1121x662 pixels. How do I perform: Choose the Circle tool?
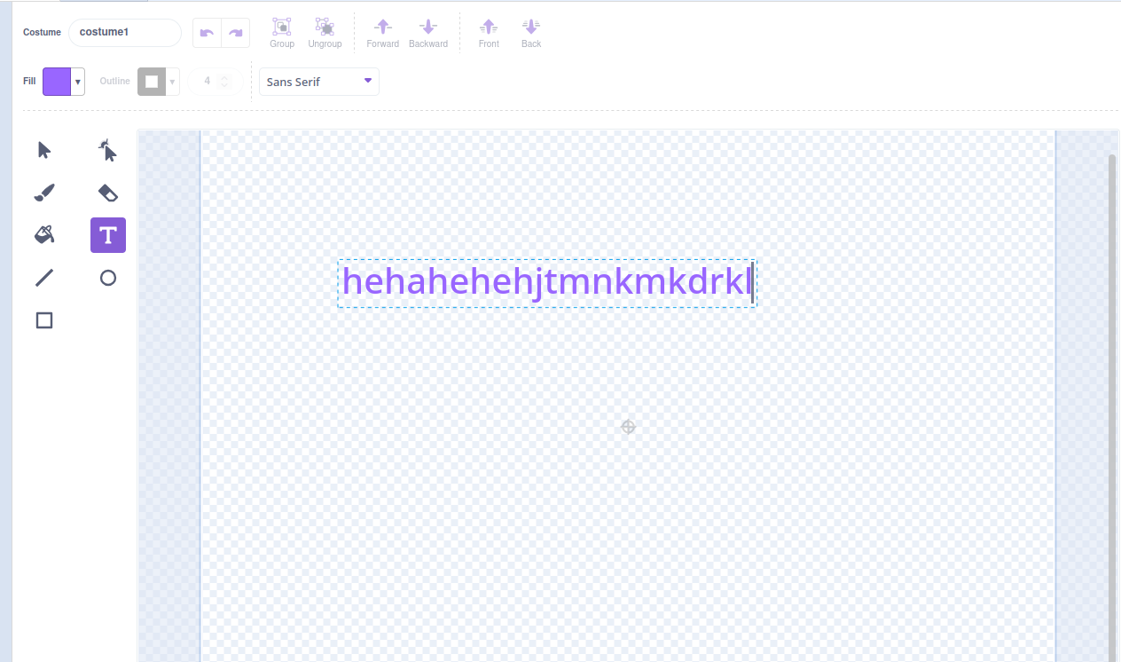coord(108,278)
